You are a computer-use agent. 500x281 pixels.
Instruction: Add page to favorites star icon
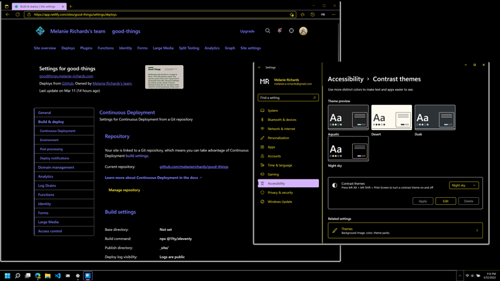292,14
